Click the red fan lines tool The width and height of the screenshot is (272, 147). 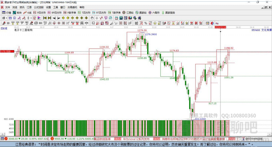click(98, 23)
